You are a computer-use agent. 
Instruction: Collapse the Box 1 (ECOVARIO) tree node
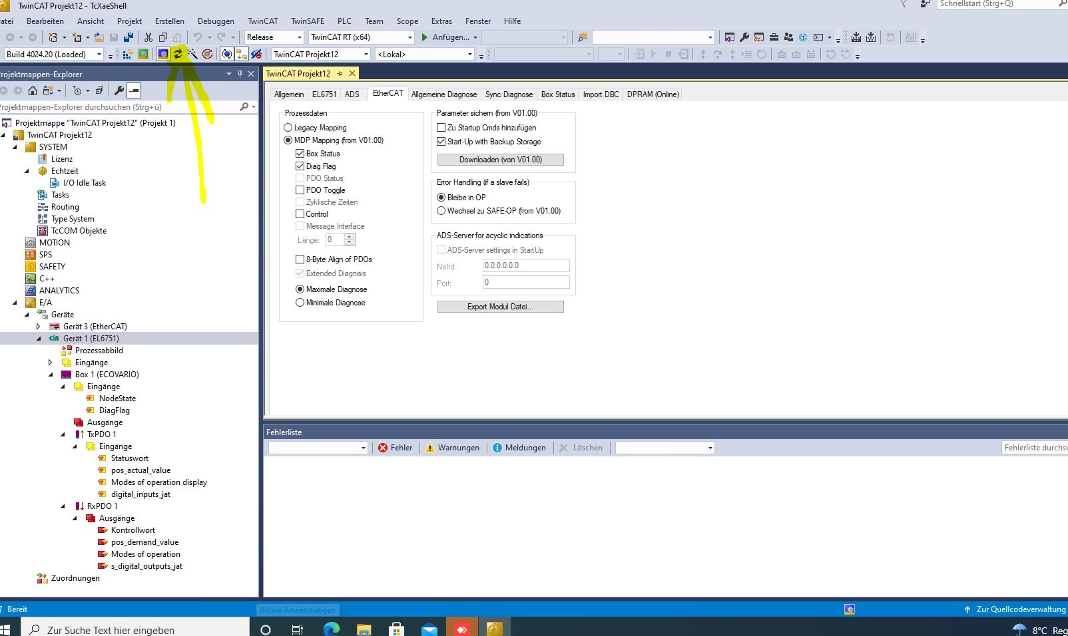tap(51, 375)
